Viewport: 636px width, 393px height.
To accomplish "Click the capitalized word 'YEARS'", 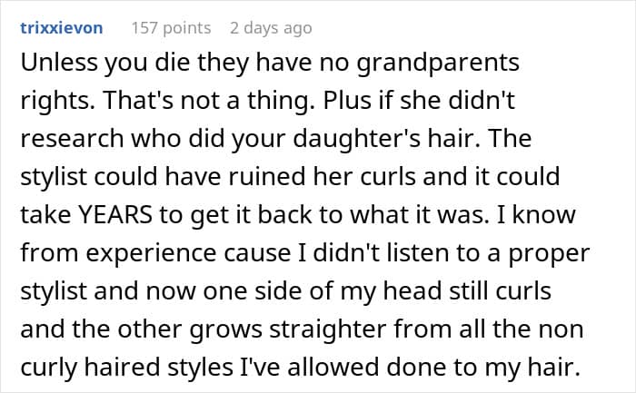I will [114, 215].
